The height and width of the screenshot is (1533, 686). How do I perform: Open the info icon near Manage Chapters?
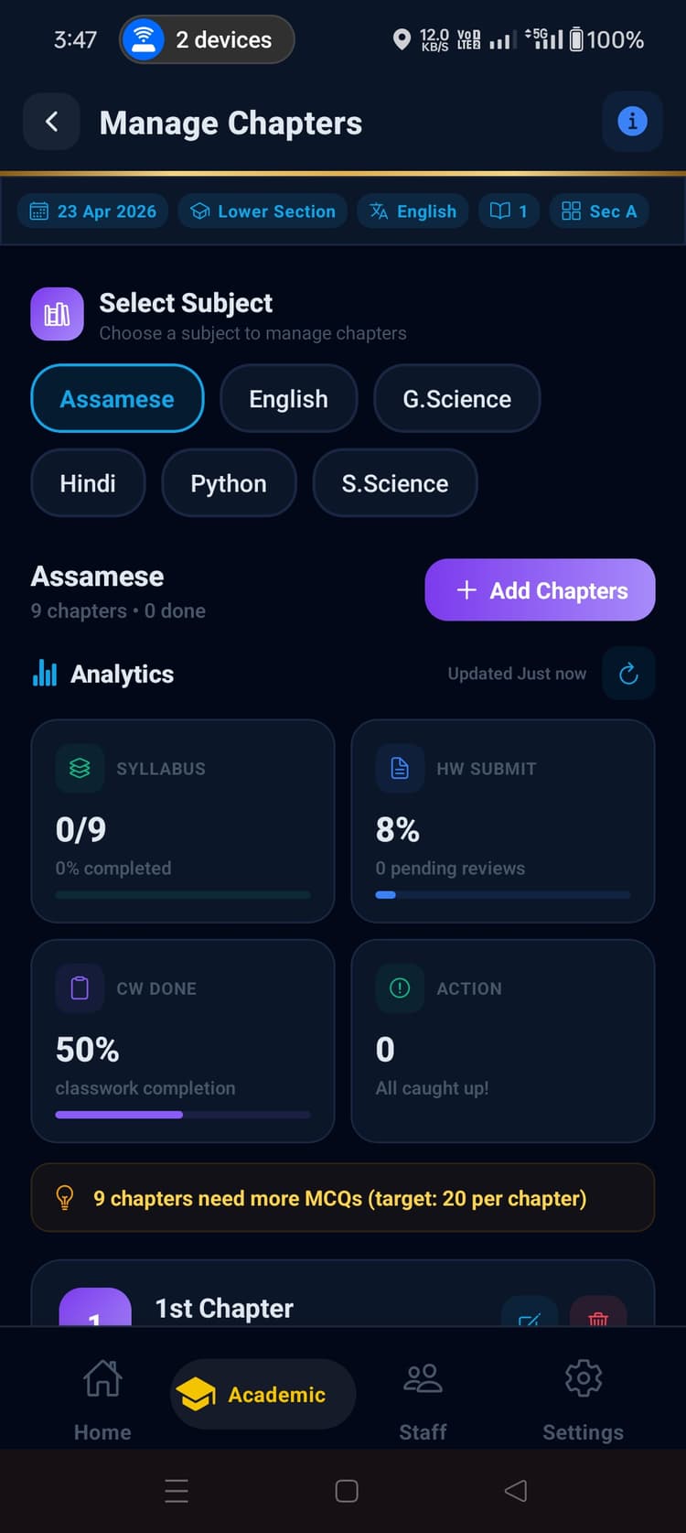(632, 122)
